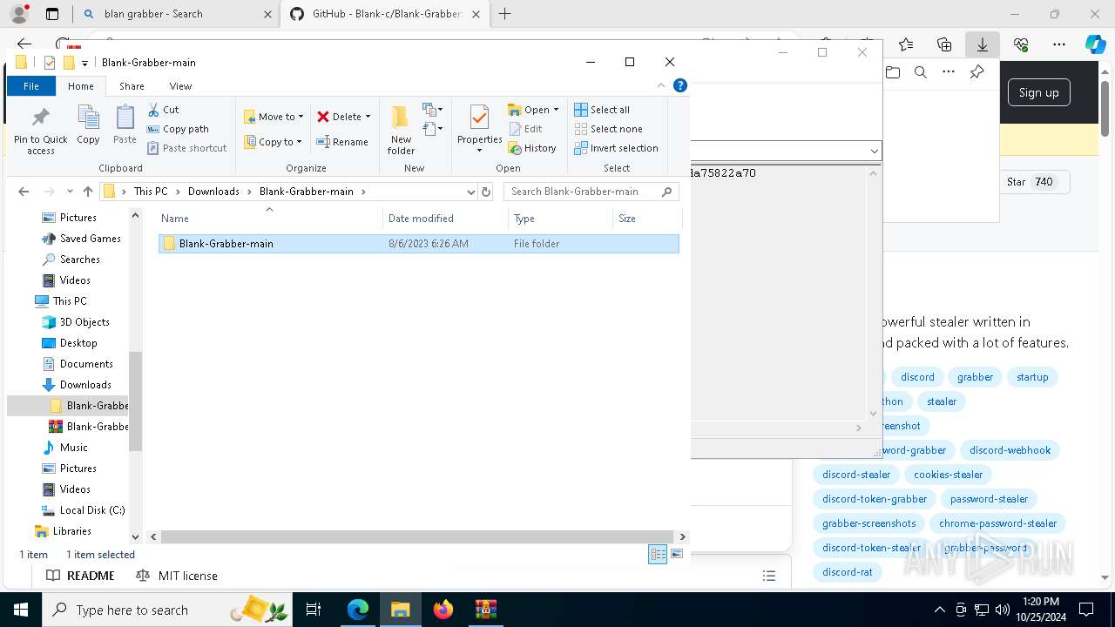Open new browser tab in Edge
Screen dimensions: 1115x627
(x=504, y=14)
